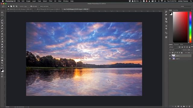Select the History Brush tool

2,36
